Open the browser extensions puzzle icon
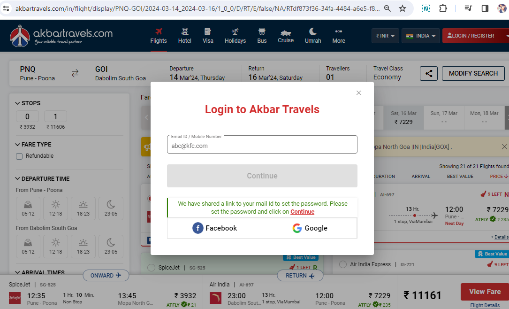This screenshot has width=509, height=309. [443, 8]
